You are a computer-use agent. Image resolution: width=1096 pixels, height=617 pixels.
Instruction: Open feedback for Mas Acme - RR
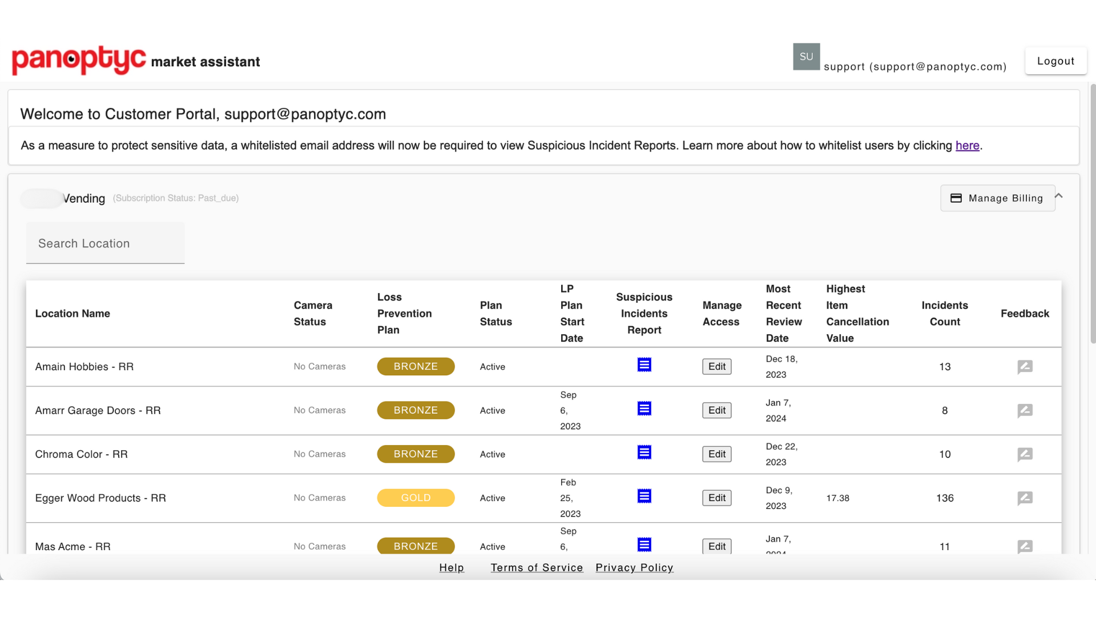1025,547
